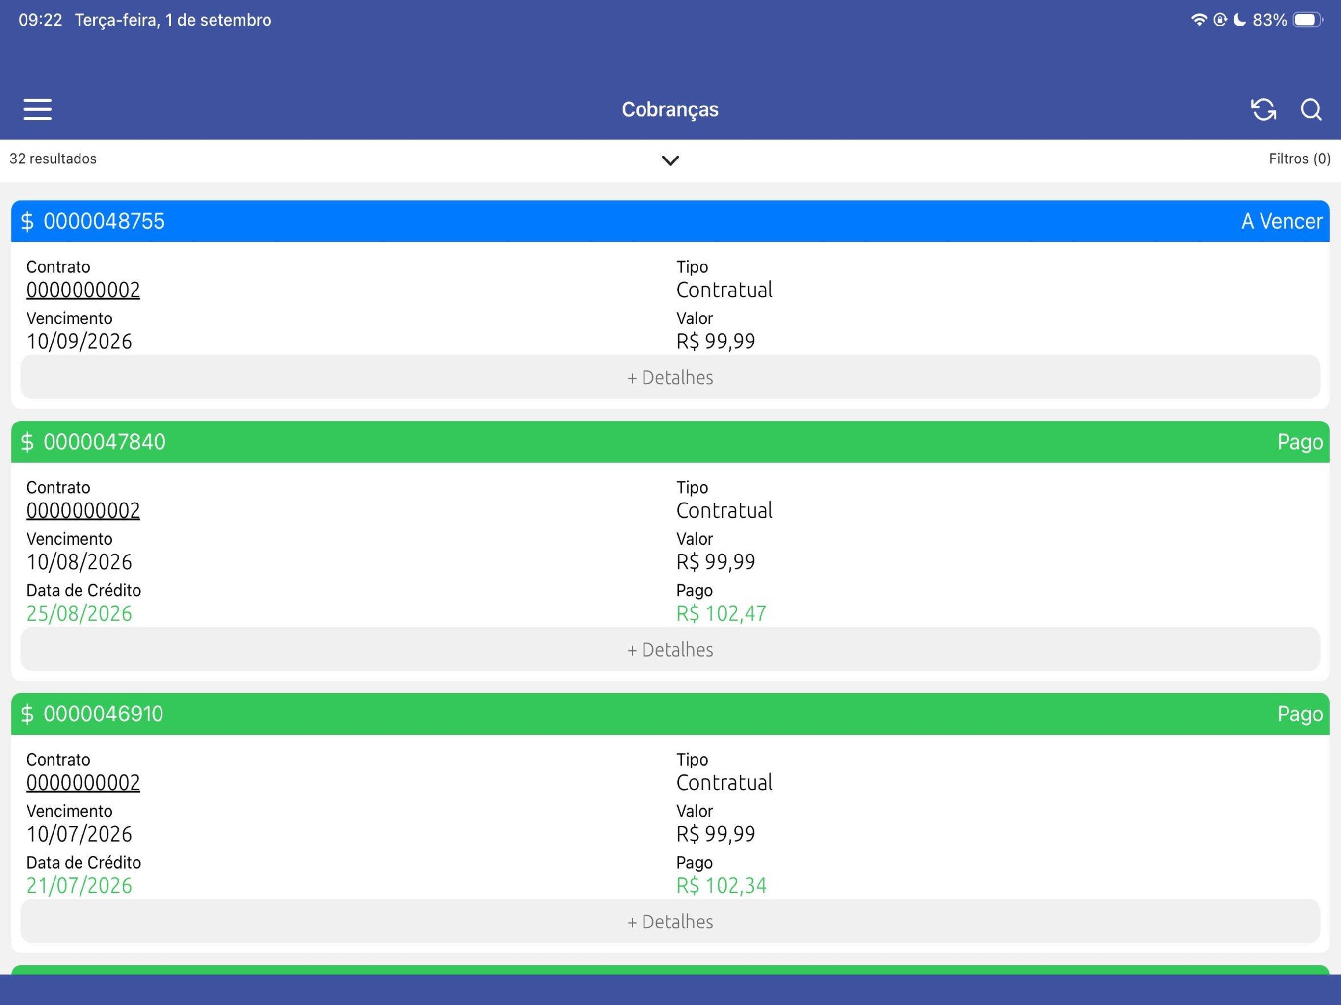The width and height of the screenshot is (1341, 1005).
Task: Expand Detalhes for charge 0000046910
Action: tap(670, 922)
